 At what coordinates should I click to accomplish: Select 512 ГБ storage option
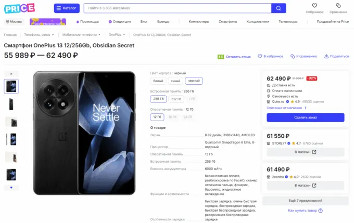[x=176, y=99]
